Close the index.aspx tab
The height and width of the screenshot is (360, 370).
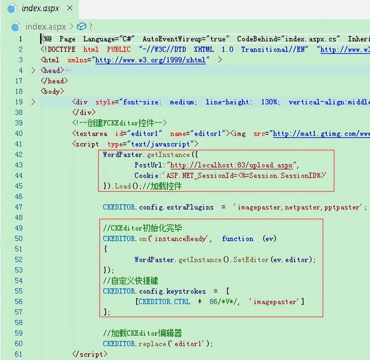click(70, 8)
